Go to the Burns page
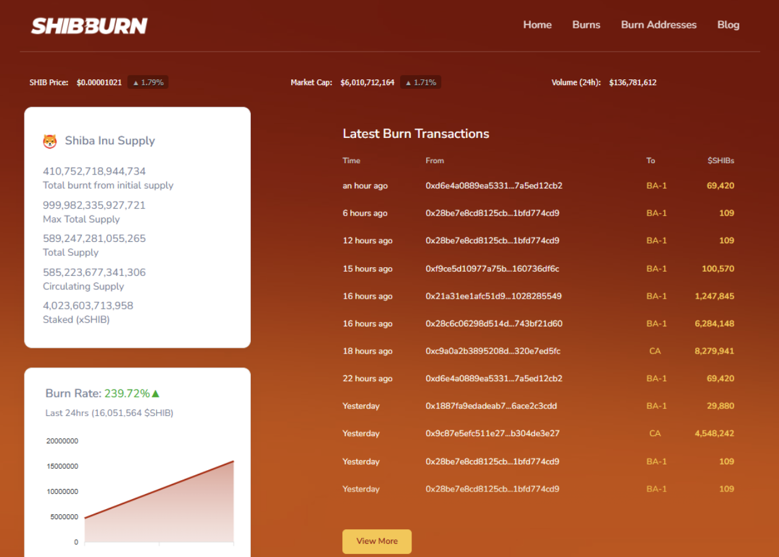This screenshot has height=557, width=779. tap(586, 25)
